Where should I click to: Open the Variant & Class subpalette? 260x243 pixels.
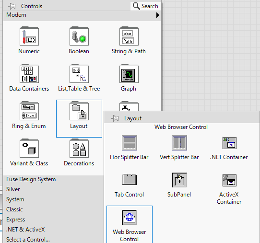(29, 149)
